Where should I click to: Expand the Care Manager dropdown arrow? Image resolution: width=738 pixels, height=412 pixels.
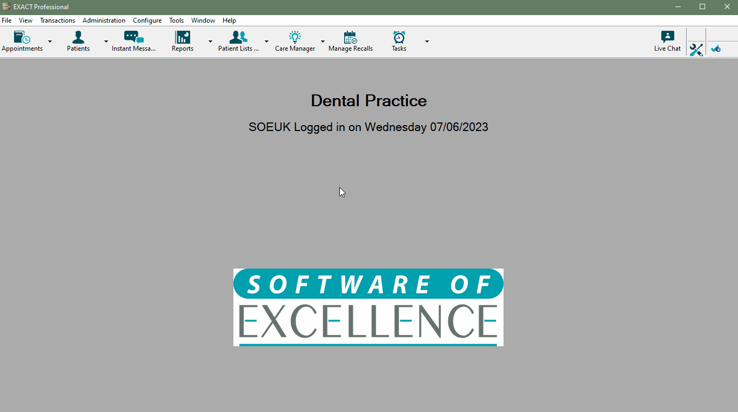pyautogui.click(x=323, y=42)
